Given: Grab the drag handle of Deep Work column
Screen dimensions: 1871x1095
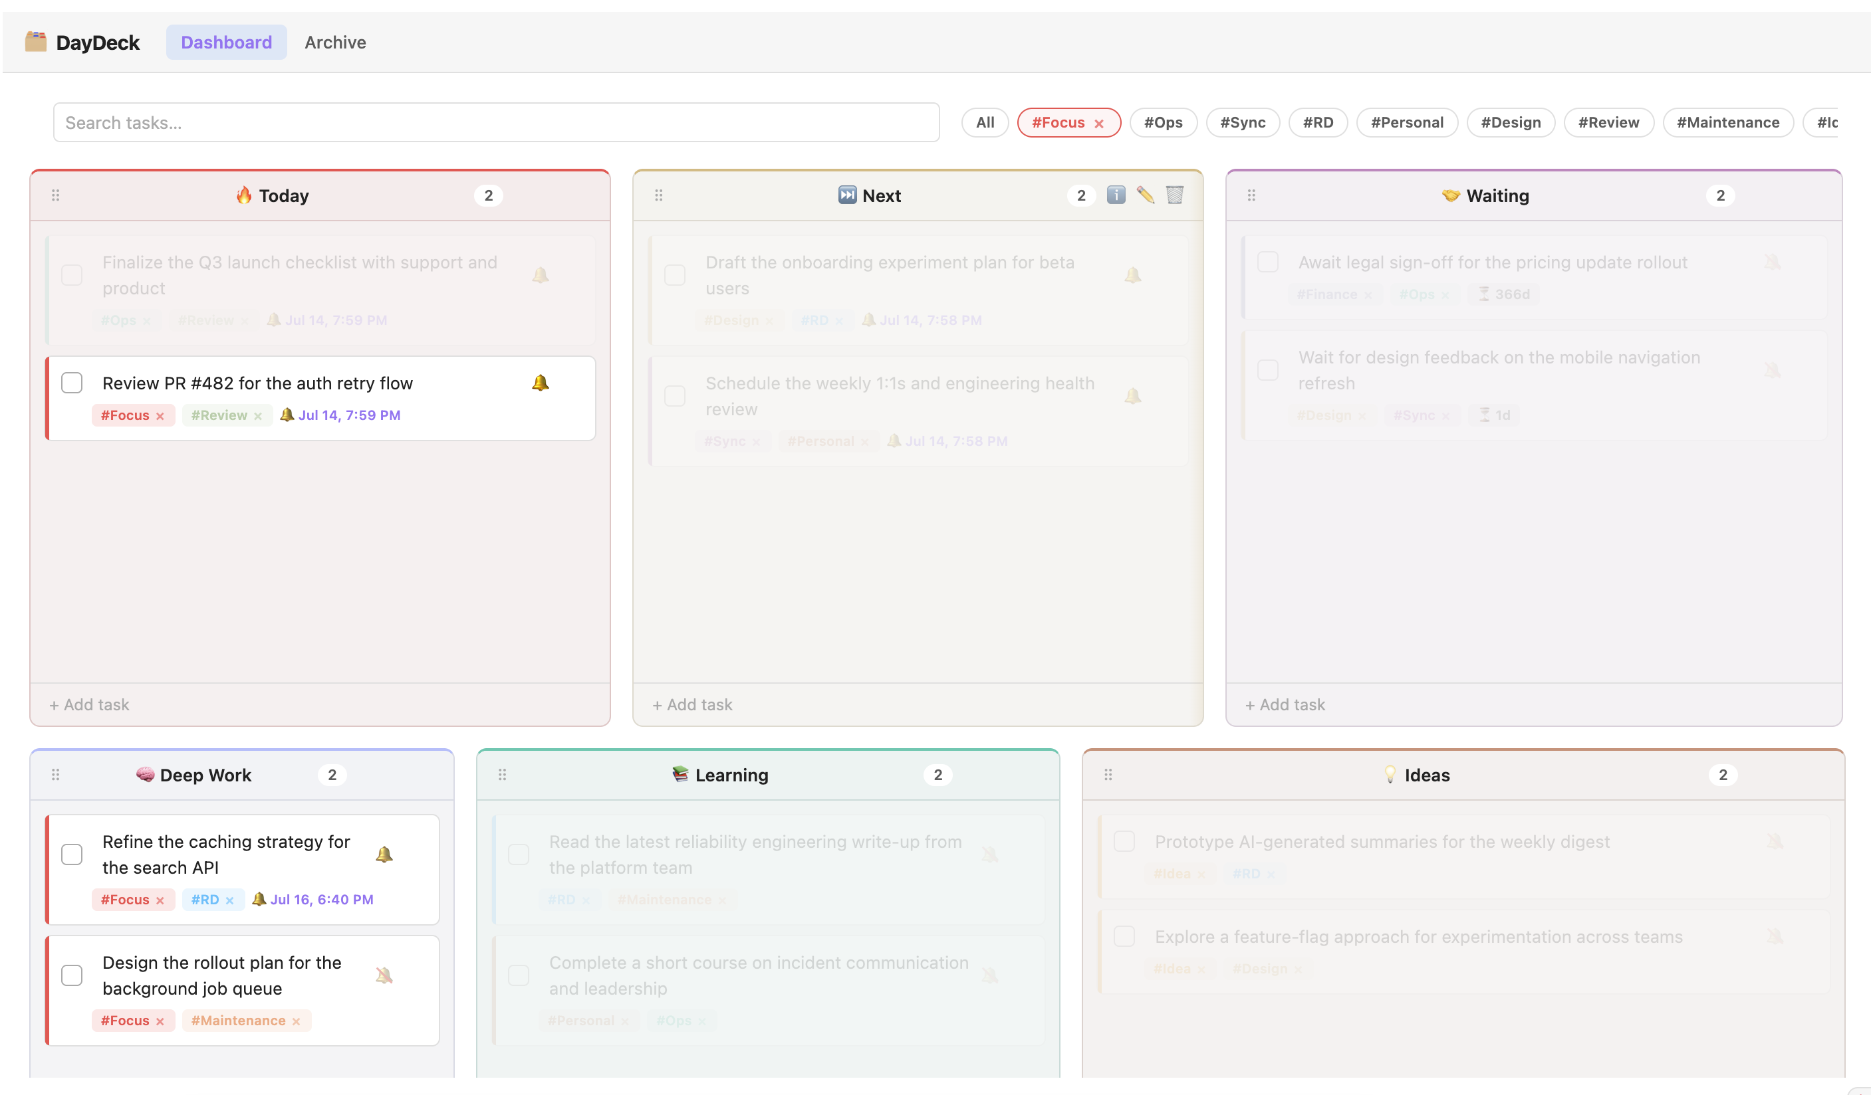Looking at the screenshot, I should pos(56,775).
